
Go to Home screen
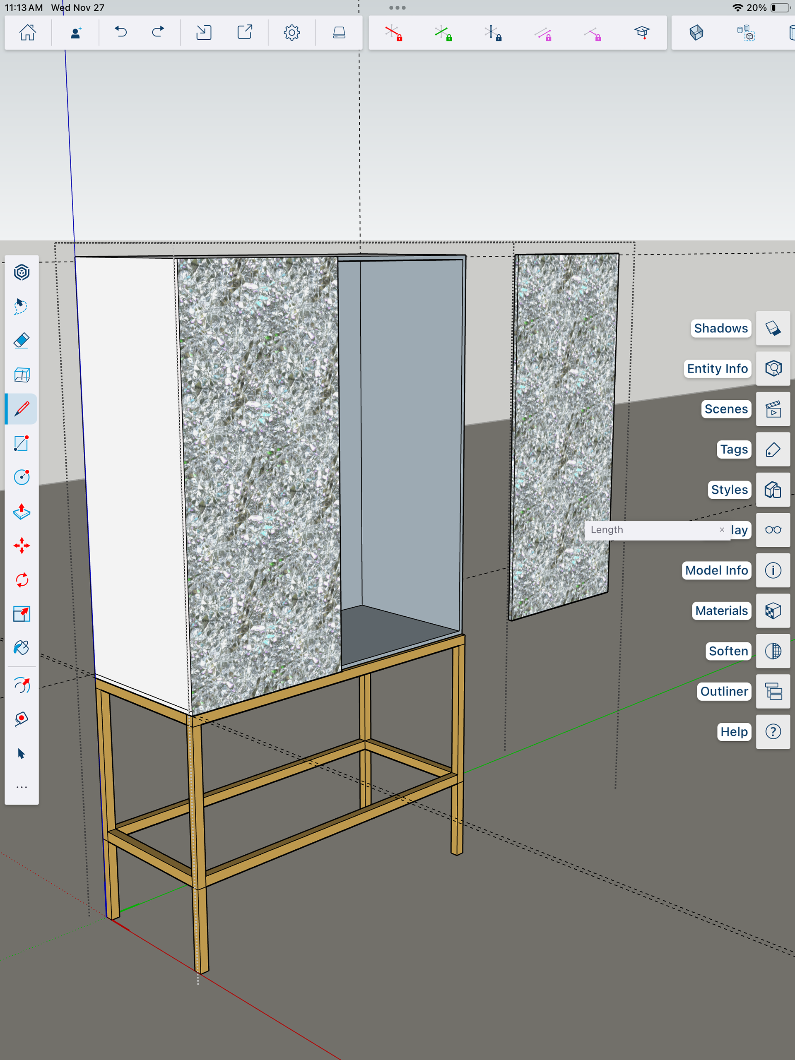27,32
